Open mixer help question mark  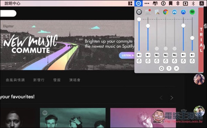pos(169,68)
